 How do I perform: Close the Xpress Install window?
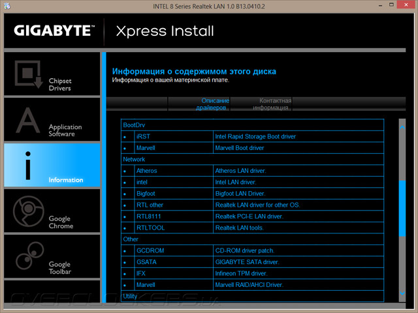[x=406, y=5]
